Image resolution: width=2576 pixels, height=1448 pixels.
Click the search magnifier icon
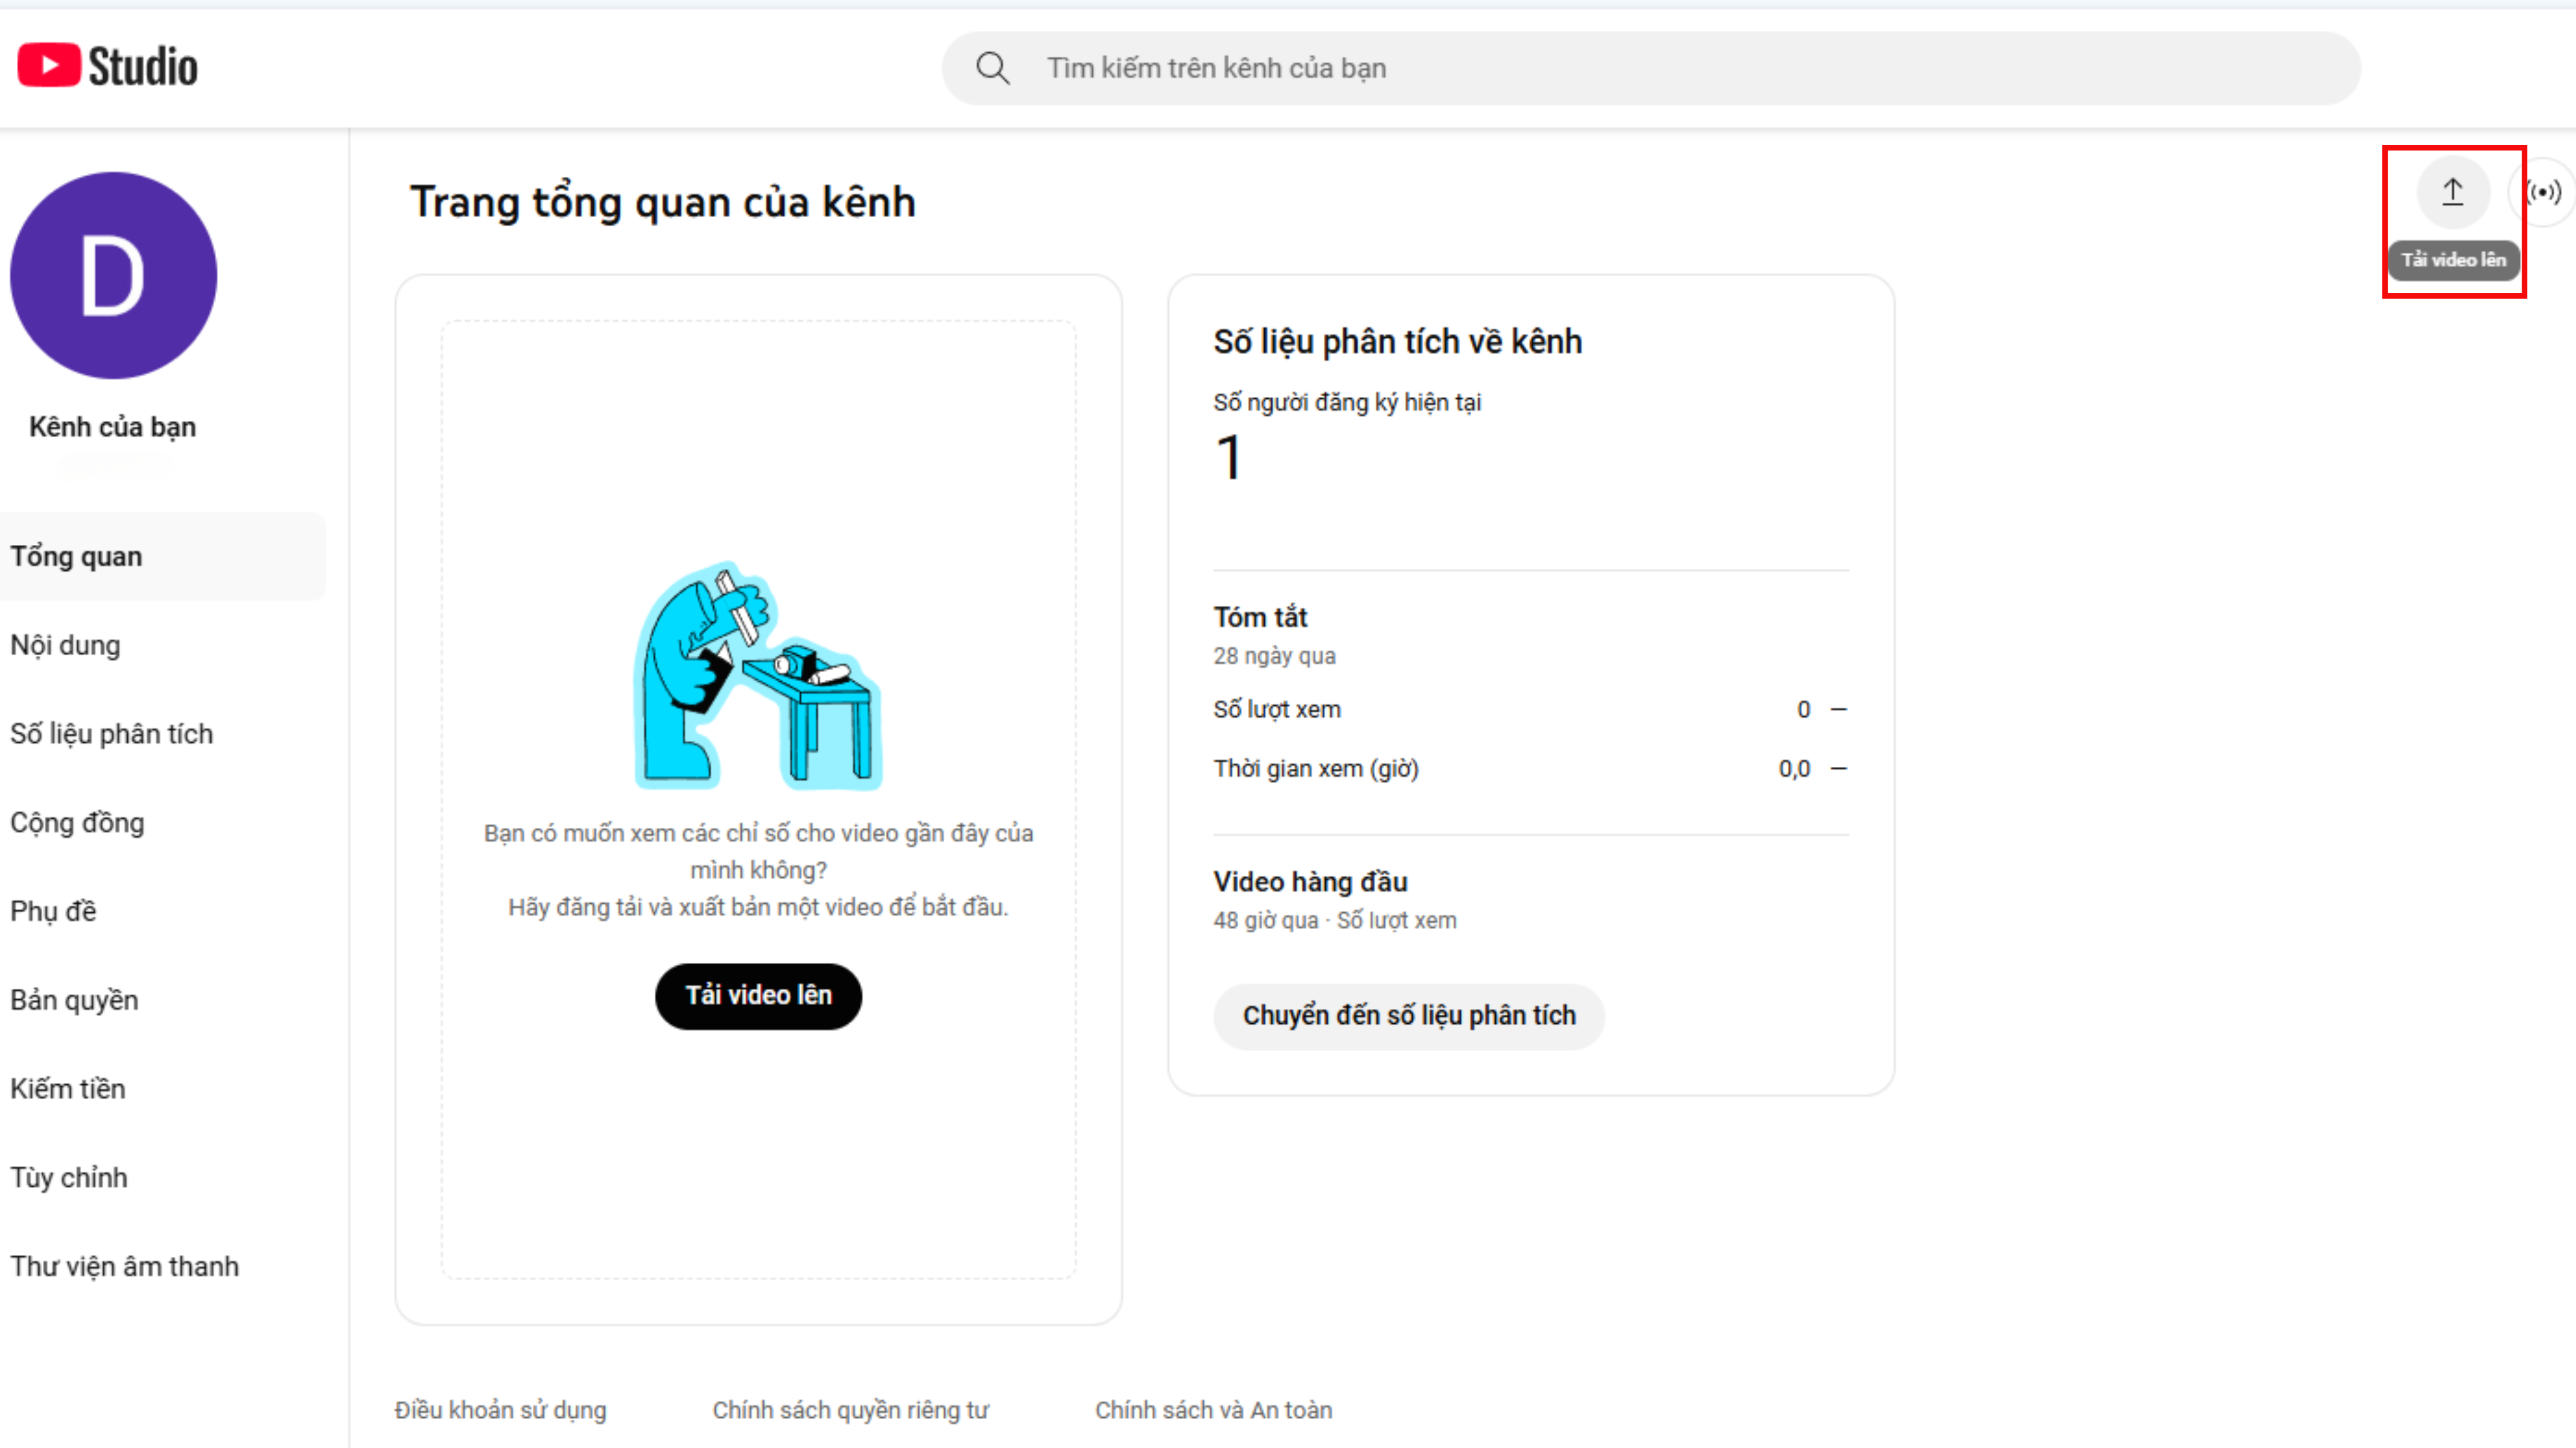[992, 68]
